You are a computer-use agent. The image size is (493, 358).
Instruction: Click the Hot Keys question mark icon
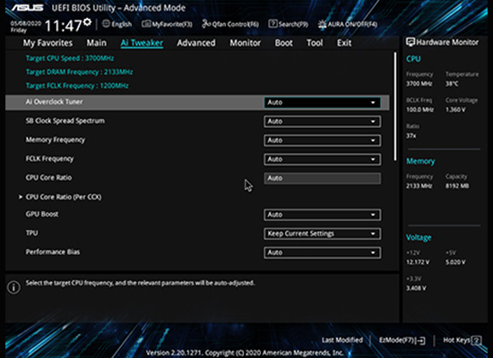(x=477, y=340)
